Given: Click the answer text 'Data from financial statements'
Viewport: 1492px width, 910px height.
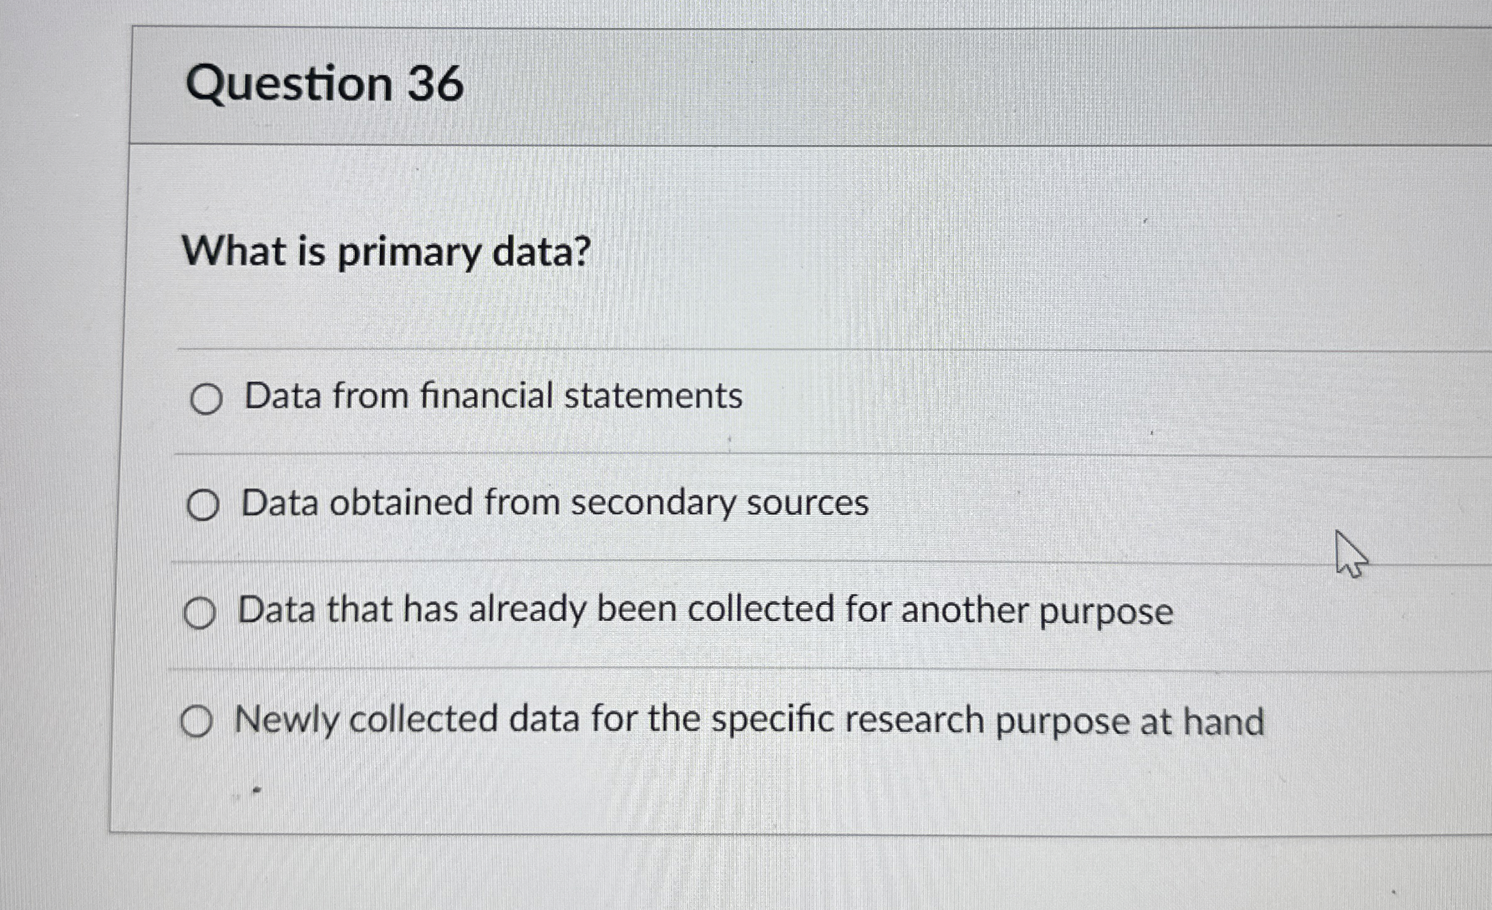Looking at the screenshot, I should click(x=492, y=396).
